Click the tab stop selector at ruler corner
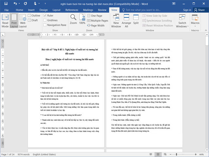 [x=3, y=35]
